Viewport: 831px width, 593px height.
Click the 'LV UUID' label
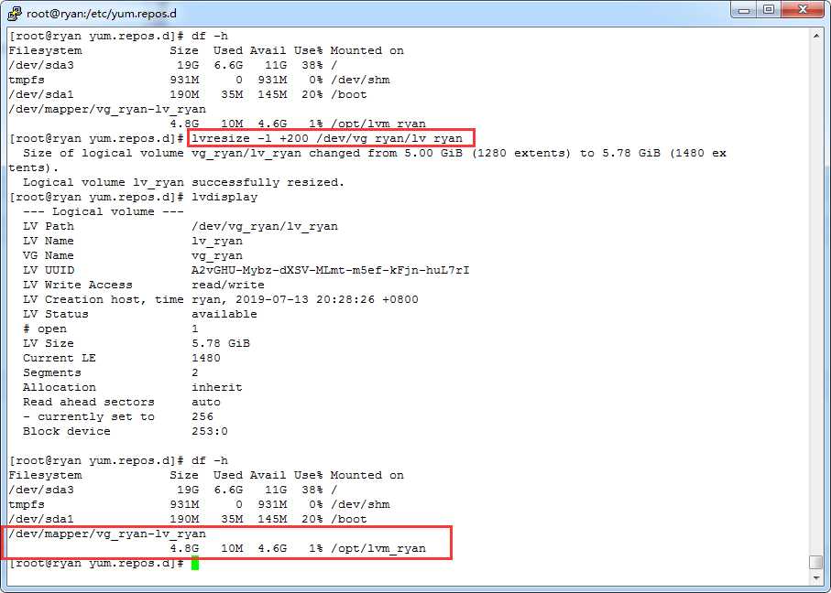click(49, 270)
